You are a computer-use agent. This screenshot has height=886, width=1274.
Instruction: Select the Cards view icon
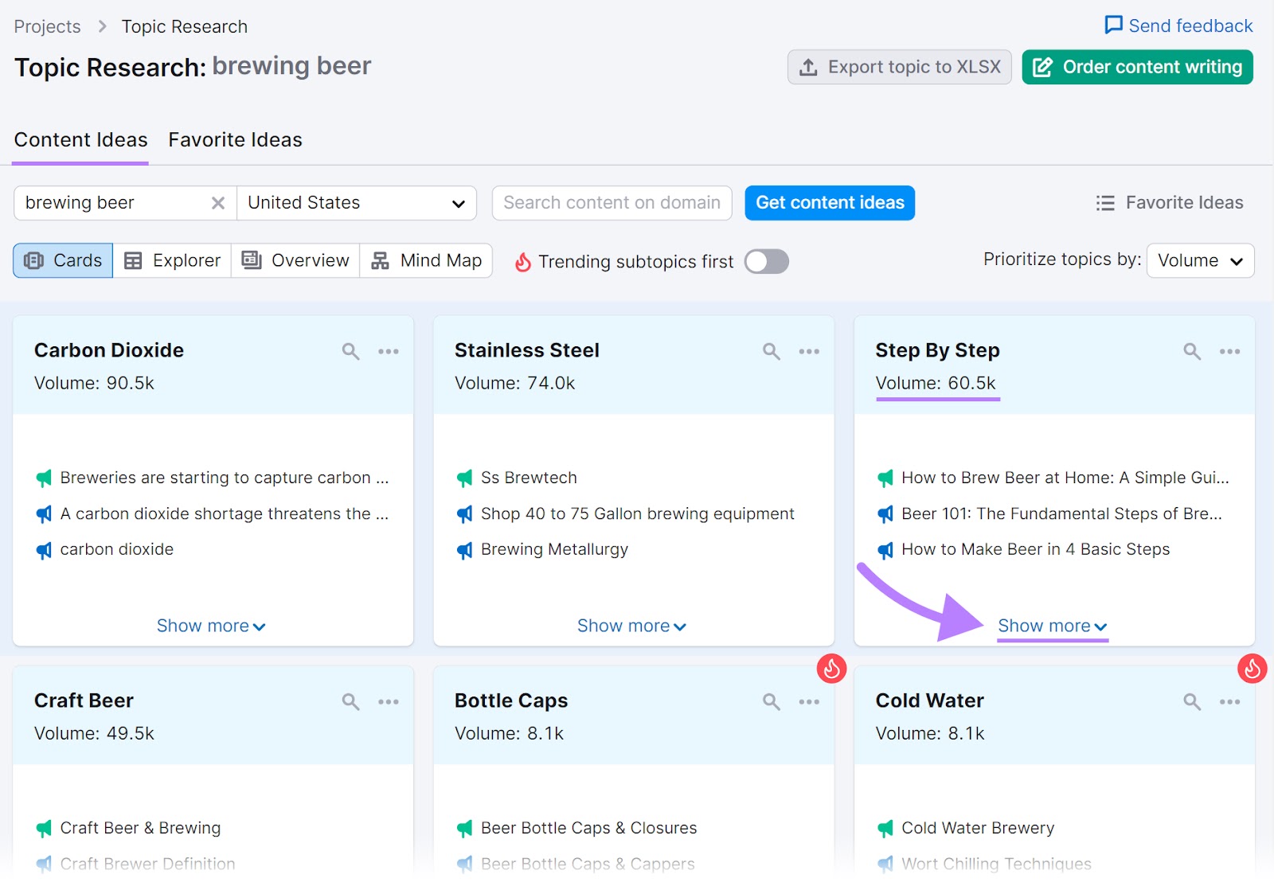[x=33, y=260]
